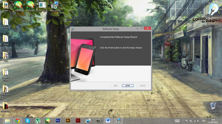This screenshot has height=124, width=222.
Task: Select the Notas folder on the desktop
Action: click(6, 40)
